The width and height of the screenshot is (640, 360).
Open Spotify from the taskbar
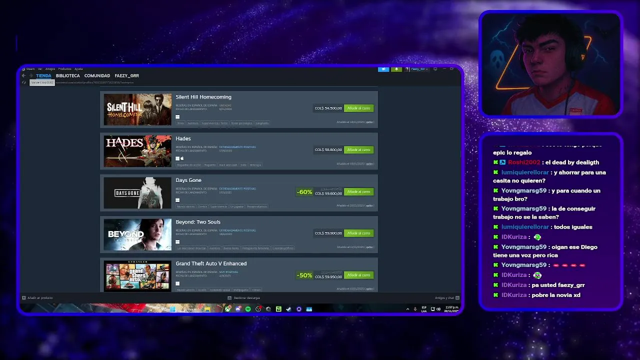click(x=248, y=309)
